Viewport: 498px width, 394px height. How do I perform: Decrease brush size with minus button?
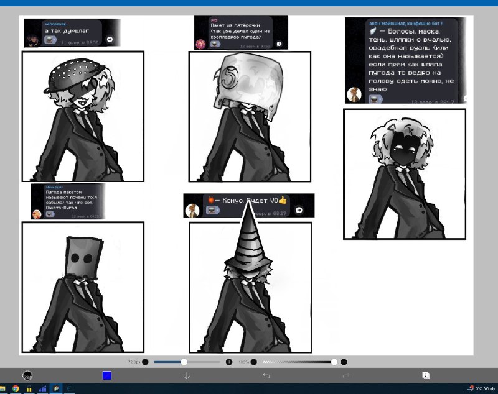point(145,362)
